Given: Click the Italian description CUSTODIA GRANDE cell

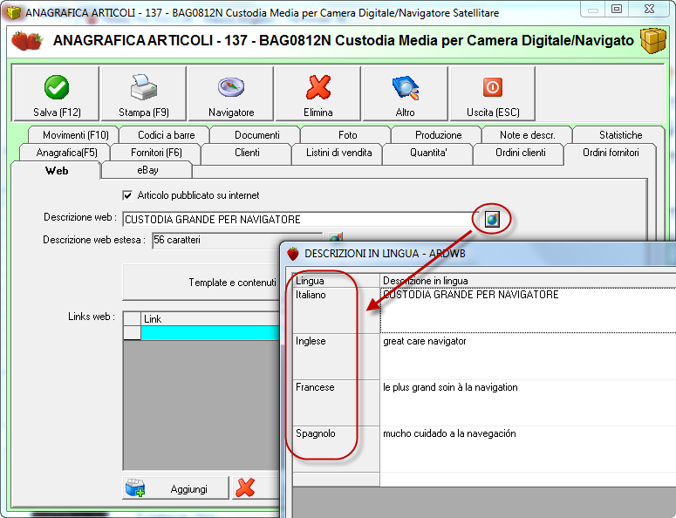Looking at the screenshot, I should pyautogui.click(x=528, y=310).
